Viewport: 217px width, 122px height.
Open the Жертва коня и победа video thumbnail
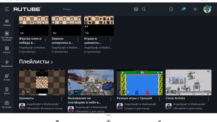coord(34,26)
